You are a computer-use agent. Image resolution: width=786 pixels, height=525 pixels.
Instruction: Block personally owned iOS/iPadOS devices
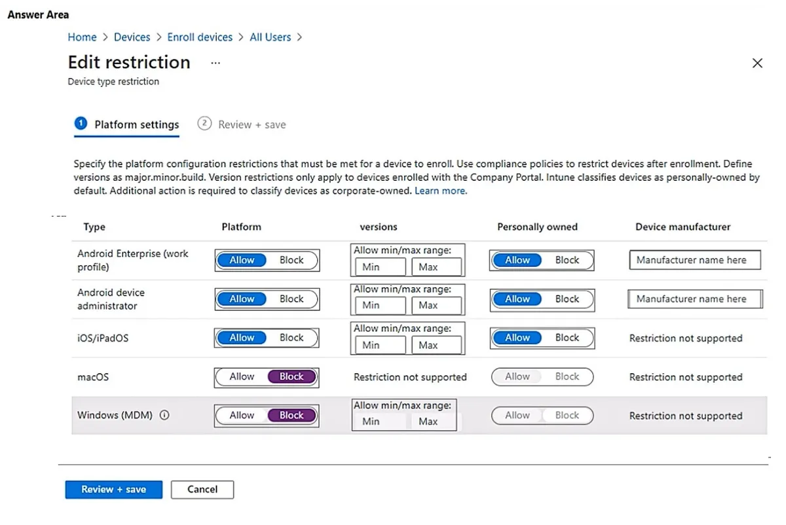point(567,338)
